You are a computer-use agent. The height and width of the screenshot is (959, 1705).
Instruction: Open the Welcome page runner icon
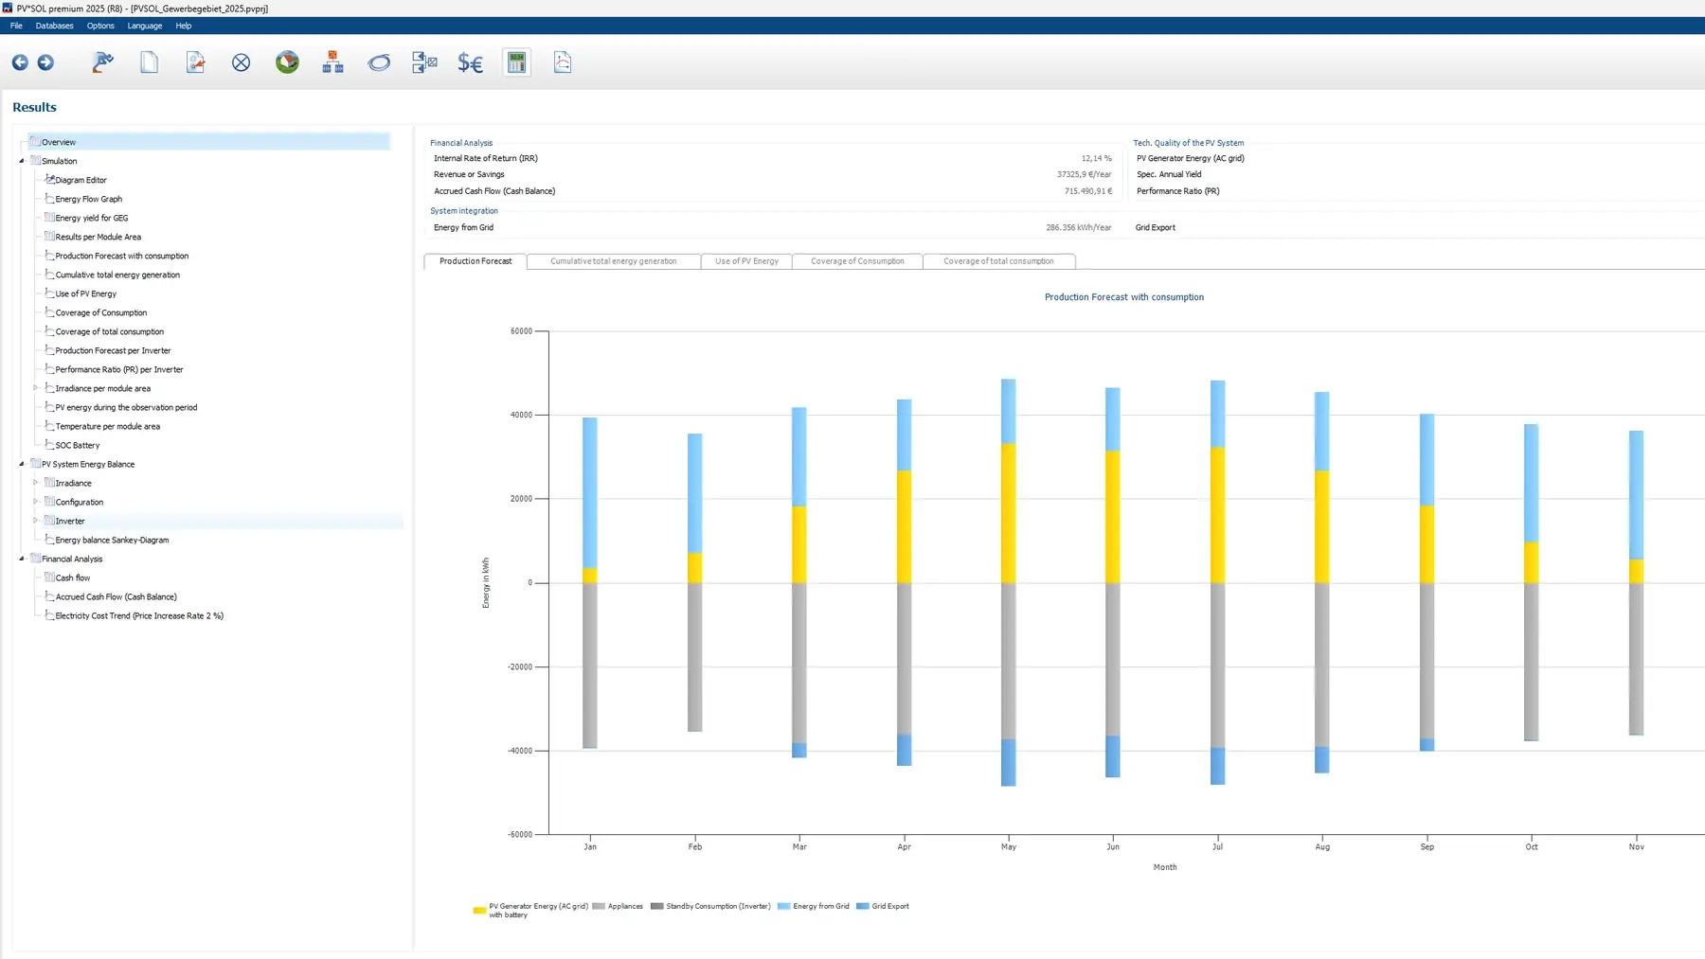[102, 62]
